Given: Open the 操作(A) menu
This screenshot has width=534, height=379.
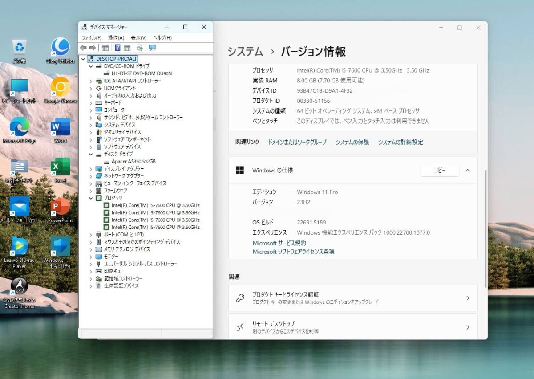Looking at the screenshot, I should tap(116, 38).
